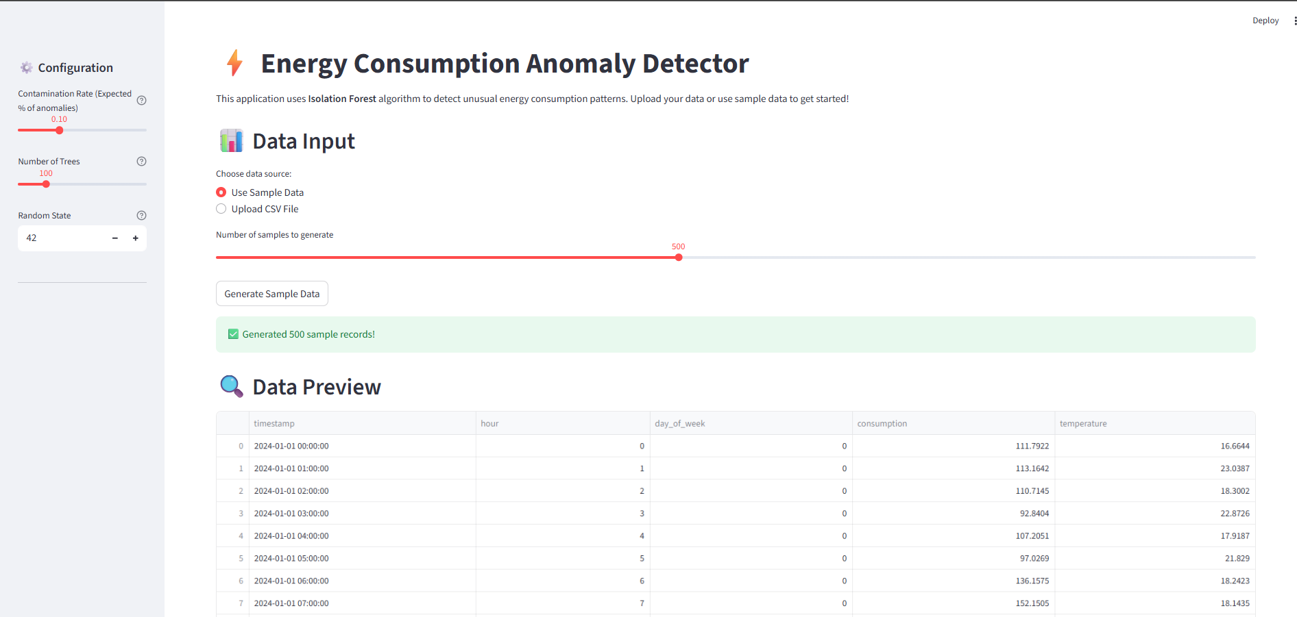
Task: Select the Upload CSV File option
Action: coord(221,209)
